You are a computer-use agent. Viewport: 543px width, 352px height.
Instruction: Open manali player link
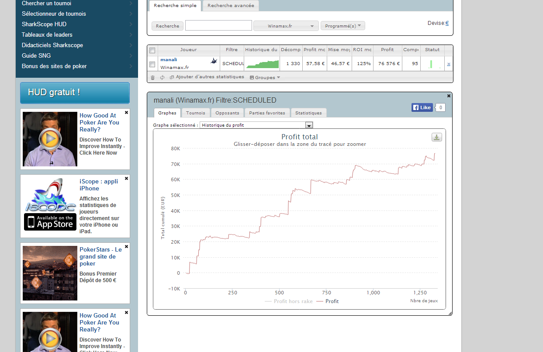point(169,59)
